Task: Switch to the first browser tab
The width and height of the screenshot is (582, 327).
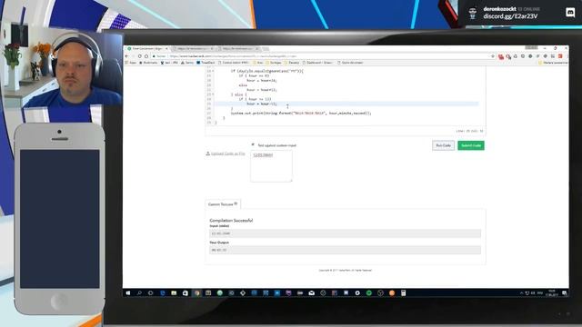Action: point(147,48)
